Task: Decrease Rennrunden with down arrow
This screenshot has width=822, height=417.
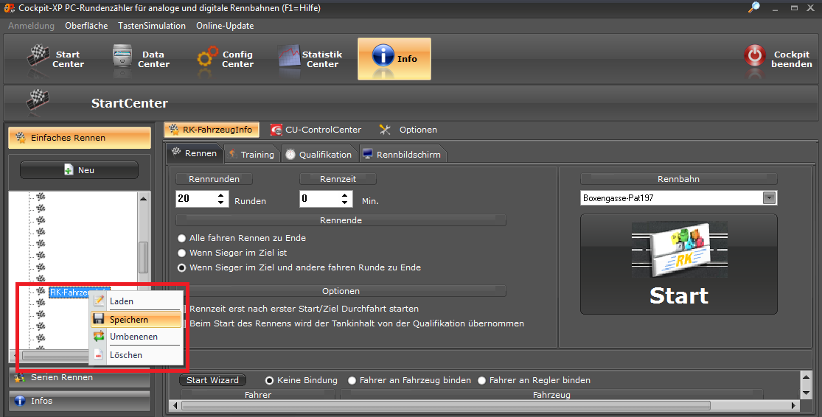Action: (221, 203)
